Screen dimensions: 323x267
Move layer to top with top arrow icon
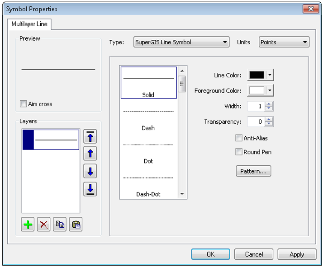(x=90, y=136)
